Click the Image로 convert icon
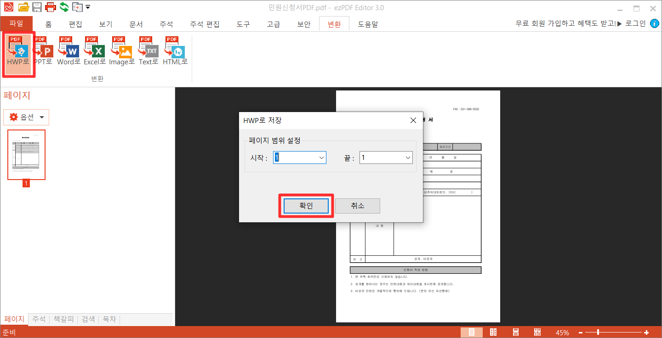This screenshot has width=662, height=338. tap(122, 51)
